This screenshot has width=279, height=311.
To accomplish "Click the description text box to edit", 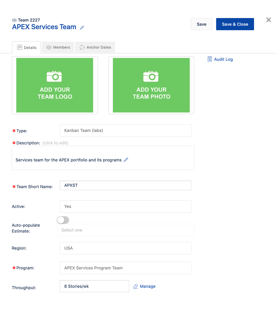I will click(x=103, y=158).
